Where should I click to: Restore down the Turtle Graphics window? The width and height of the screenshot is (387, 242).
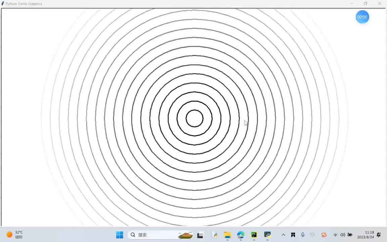(x=365, y=3)
